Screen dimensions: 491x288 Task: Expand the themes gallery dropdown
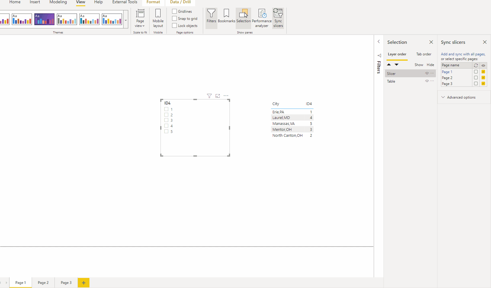point(126,20)
